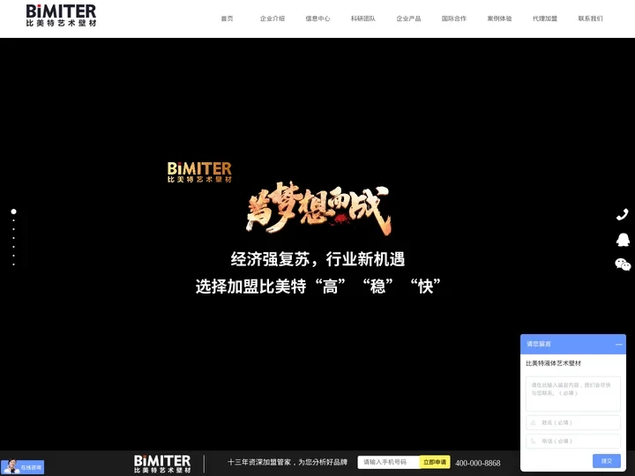Viewport: 635px width, 476px height.
Task: Click the person icon in the name field
Action: [x=534, y=422]
